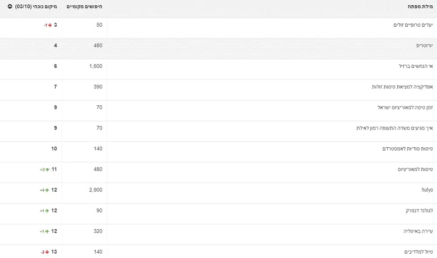Click the sort arrow icon beside מיקום נוכחי
The width and height of the screenshot is (437, 258).
(x=10, y=7)
